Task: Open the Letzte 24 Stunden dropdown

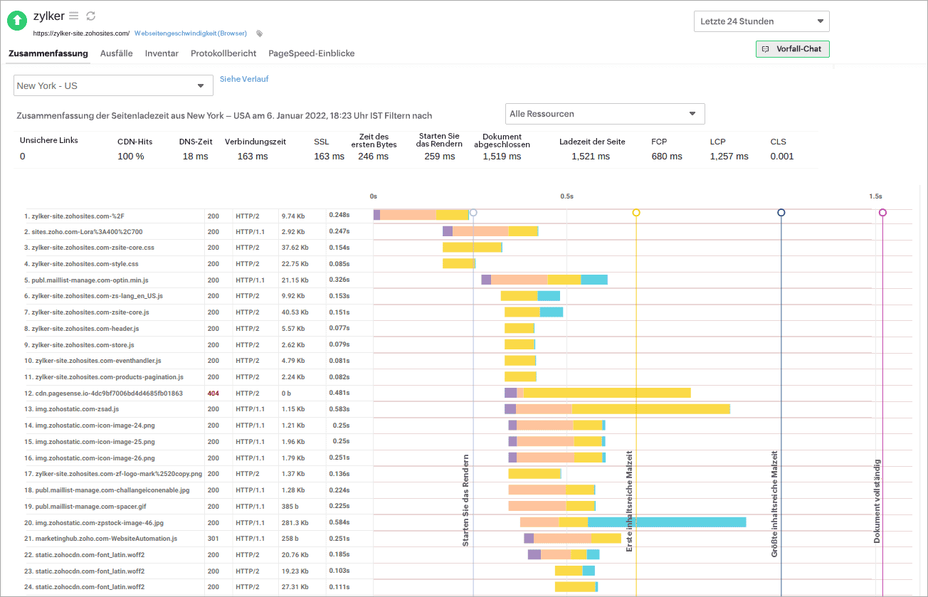Action: point(761,21)
